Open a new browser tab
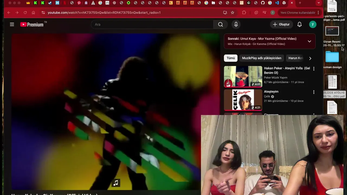The width and height of the screenshot is (347, 195). click(x=300, y=3)
